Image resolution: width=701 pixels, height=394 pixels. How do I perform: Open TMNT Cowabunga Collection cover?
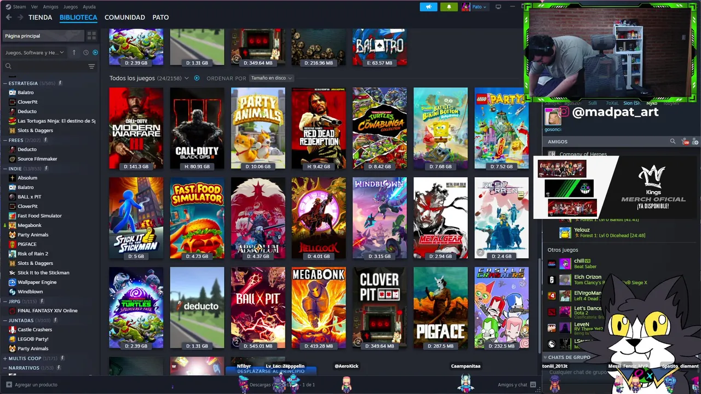coord(380,129)
